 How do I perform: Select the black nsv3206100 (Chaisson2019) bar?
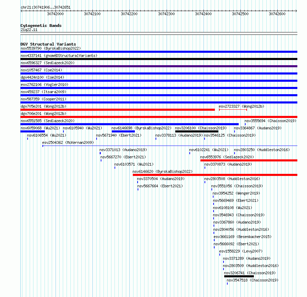pyautogui.click(x=197, y=131)
